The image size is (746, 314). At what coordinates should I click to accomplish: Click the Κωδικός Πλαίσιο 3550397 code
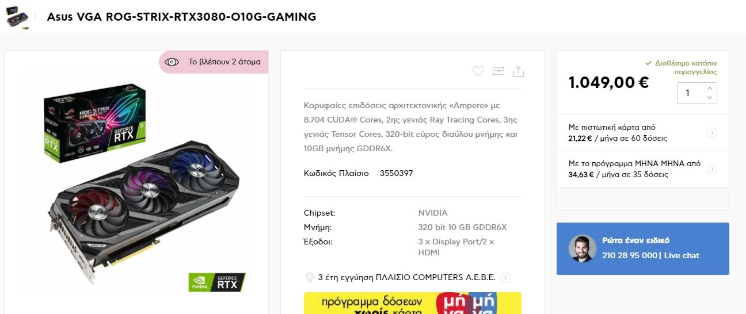click(358, 173)
